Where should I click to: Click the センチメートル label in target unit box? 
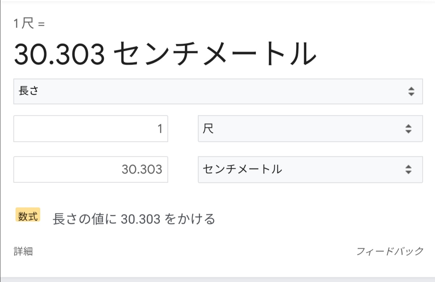tap(242, 169)
